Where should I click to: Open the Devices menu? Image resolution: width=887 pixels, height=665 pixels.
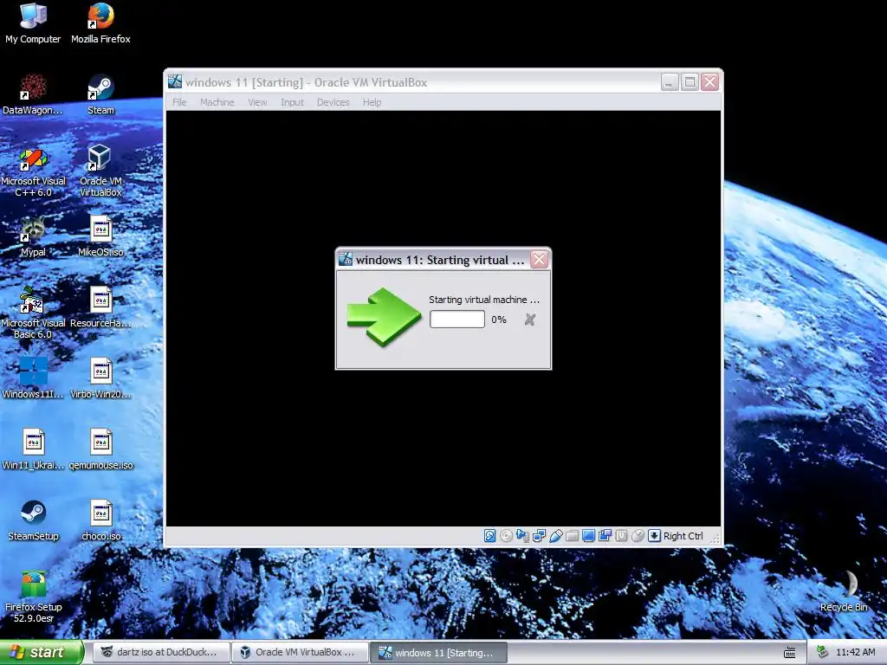point(333,102)
